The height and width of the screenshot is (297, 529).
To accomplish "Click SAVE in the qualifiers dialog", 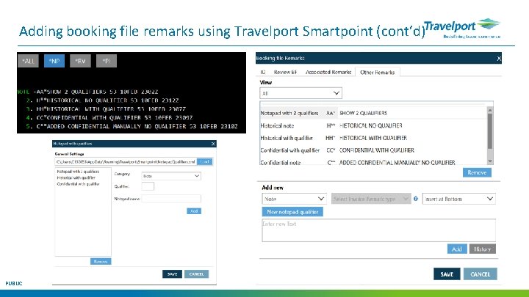I will [172, 274].
